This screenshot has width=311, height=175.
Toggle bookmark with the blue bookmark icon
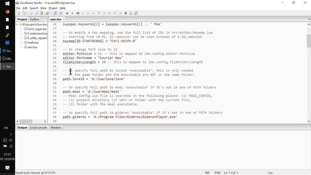tap(125, 13)
